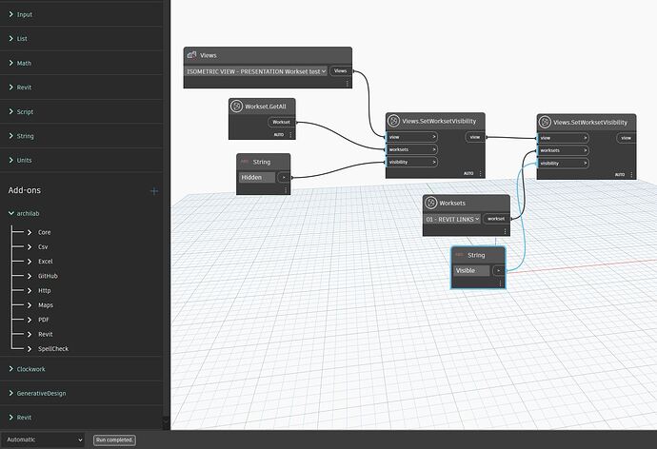This screenshot has width=657, height=449.
Task: Click the Run completed status label
Action: click(x=114, y=439)
